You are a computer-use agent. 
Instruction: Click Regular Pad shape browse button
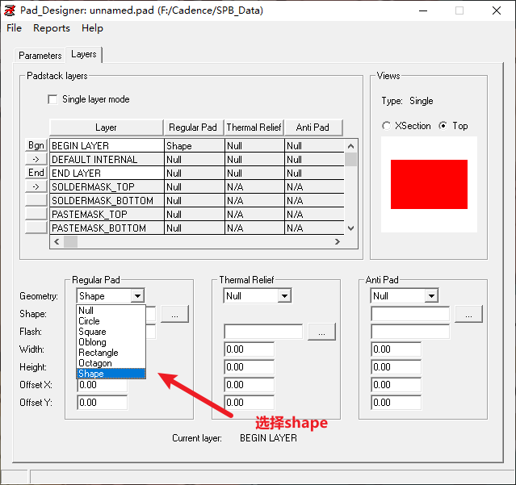tap(174, 314)
